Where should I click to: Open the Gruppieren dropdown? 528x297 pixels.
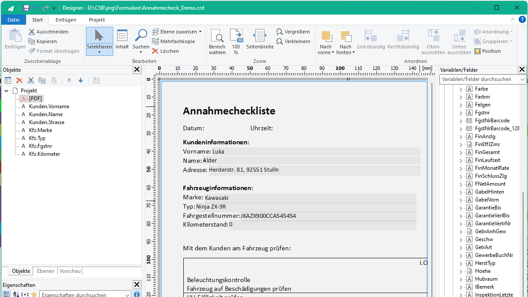click(x=493, y=41)
